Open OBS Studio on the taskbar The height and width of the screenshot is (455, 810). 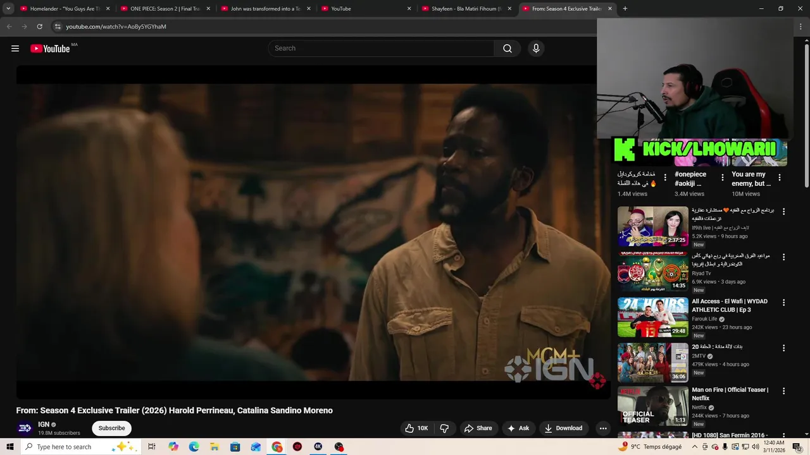339,447
